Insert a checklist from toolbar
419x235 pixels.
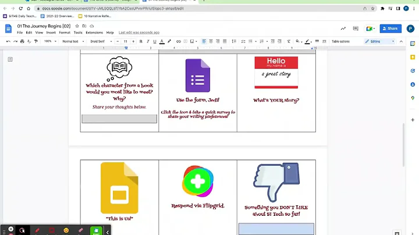[x=243, y=41]
